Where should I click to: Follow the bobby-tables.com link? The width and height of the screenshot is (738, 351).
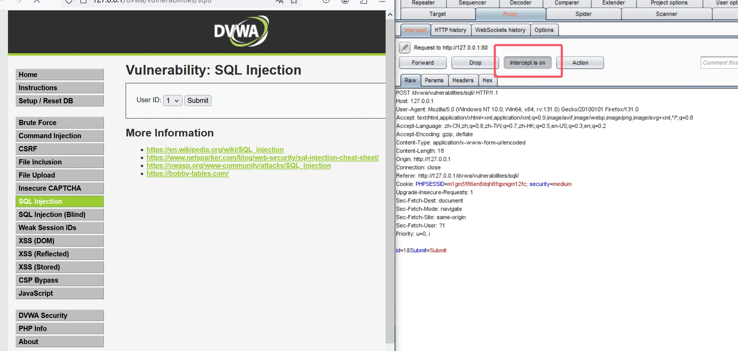click(187, 173)
